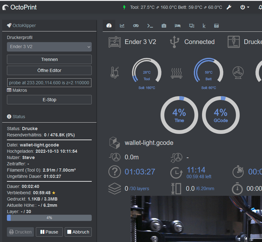This screenshot has height=242, width=262.
Task: Click the timer pie icon at right
Action: coord(238,172)
